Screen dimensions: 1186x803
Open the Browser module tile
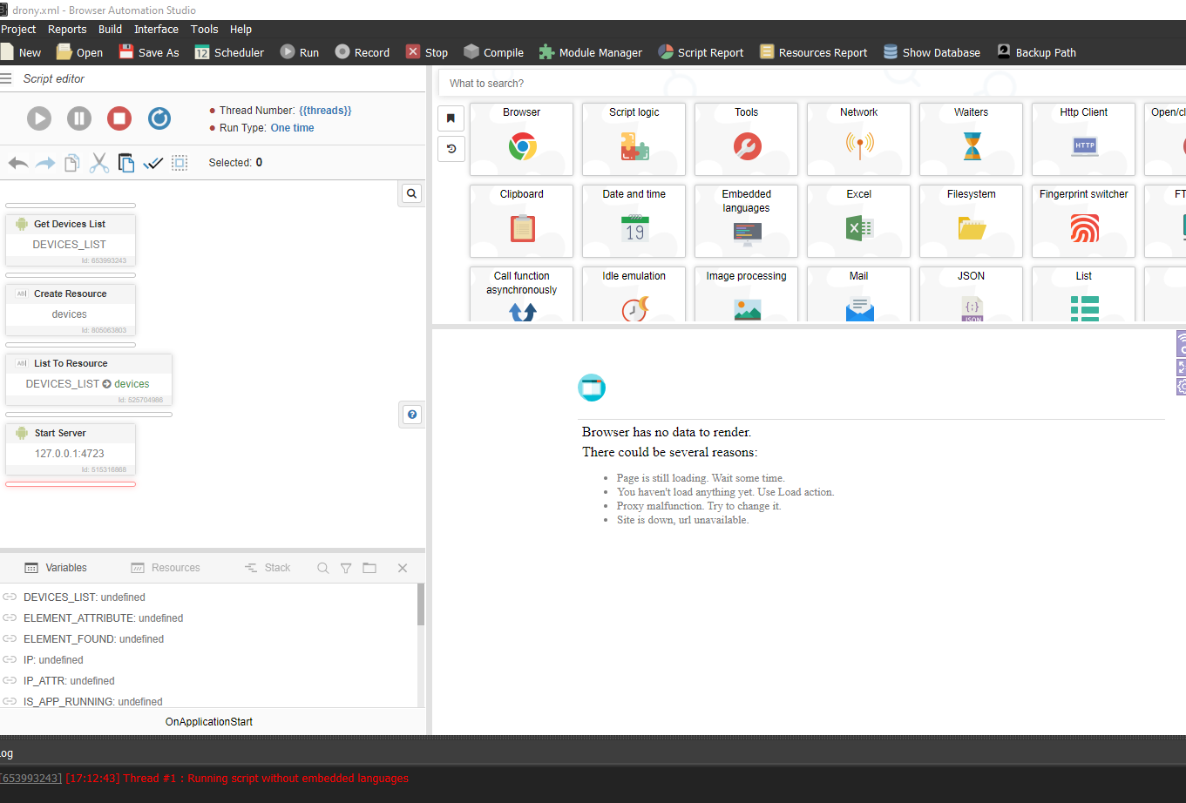tap(521, 138)
